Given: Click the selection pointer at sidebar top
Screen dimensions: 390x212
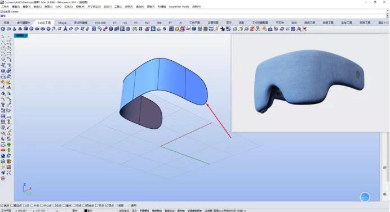Looking at the screenshot, I should pyautogui.click(x=3, y=37).
